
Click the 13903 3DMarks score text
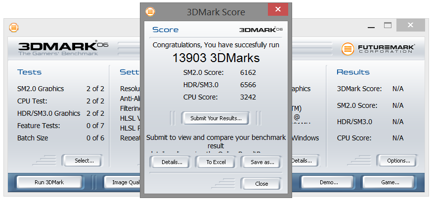click(x=216, y=58)
